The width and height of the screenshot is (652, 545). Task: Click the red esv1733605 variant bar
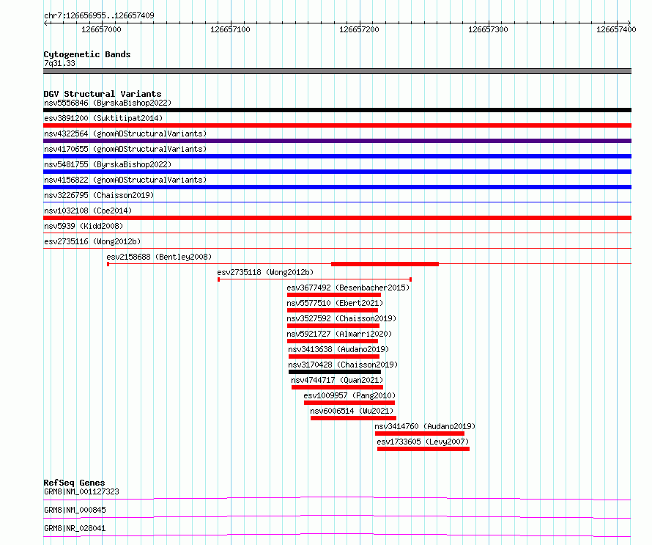(423, 449)
